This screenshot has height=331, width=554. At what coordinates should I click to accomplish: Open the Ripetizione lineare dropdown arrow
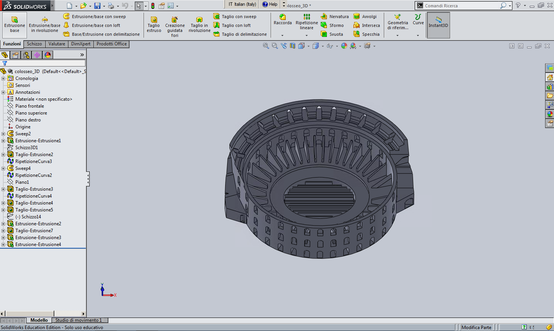pos(307,35)
